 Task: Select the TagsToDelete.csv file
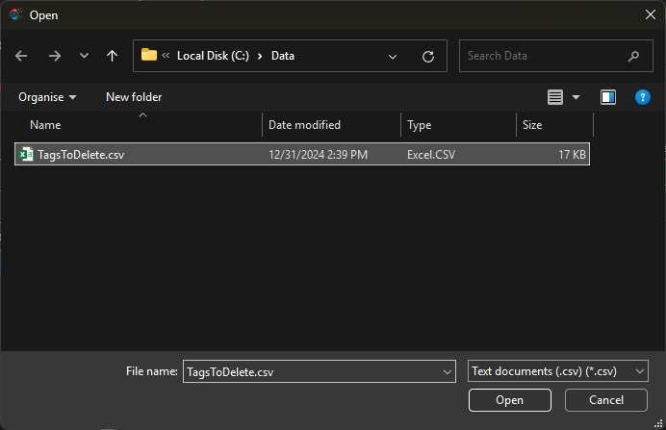[80, 154]
